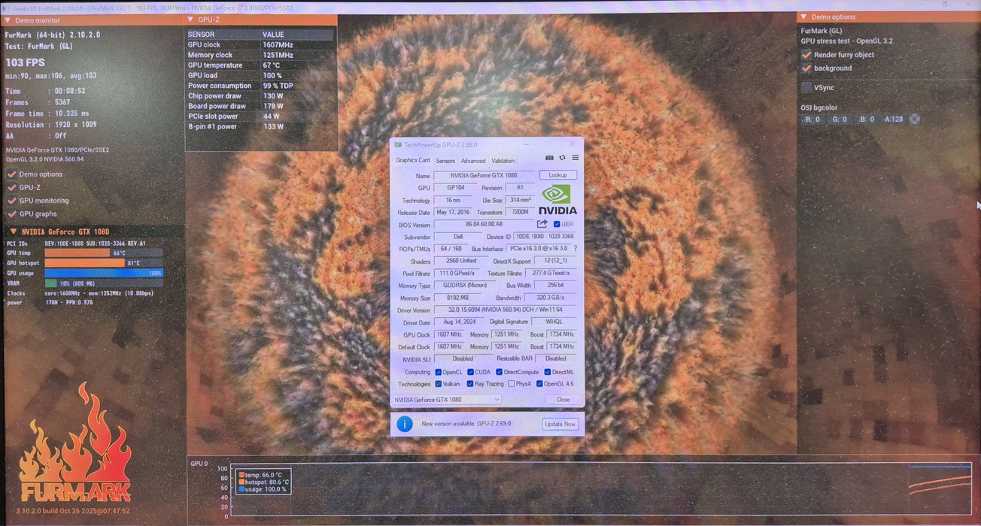The width and height of the screenshot is (981, 526).
Task: Click the "GPU temperature" sensor row
Action: 260,65
